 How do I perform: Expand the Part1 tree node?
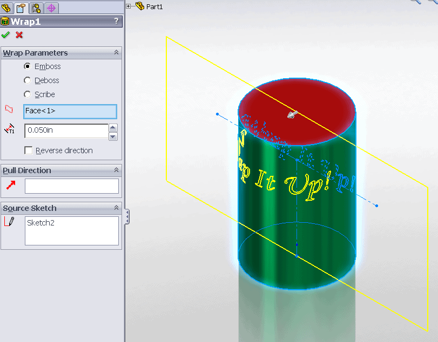coord(129,6)
